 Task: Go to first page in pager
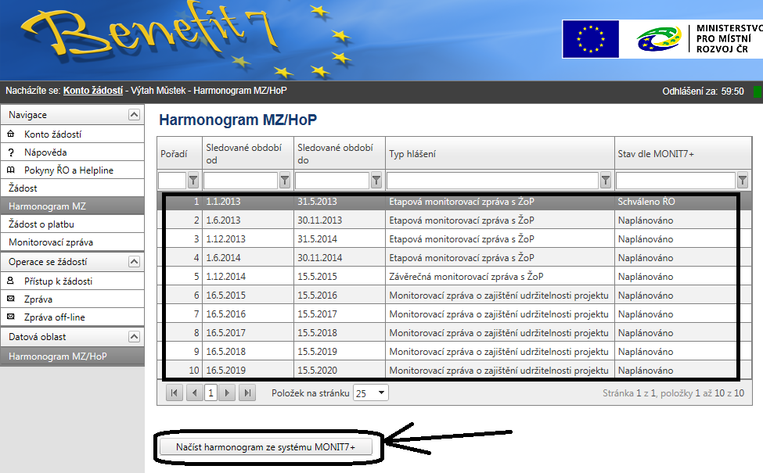[175, 392]
